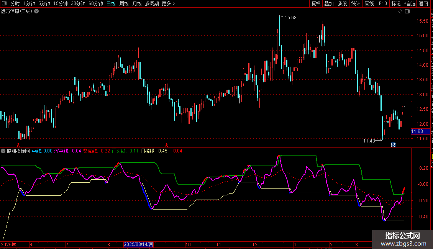Click the blue 财 finance marker icon
Viewport: 433px width, 249px height.
pos(393,144)
